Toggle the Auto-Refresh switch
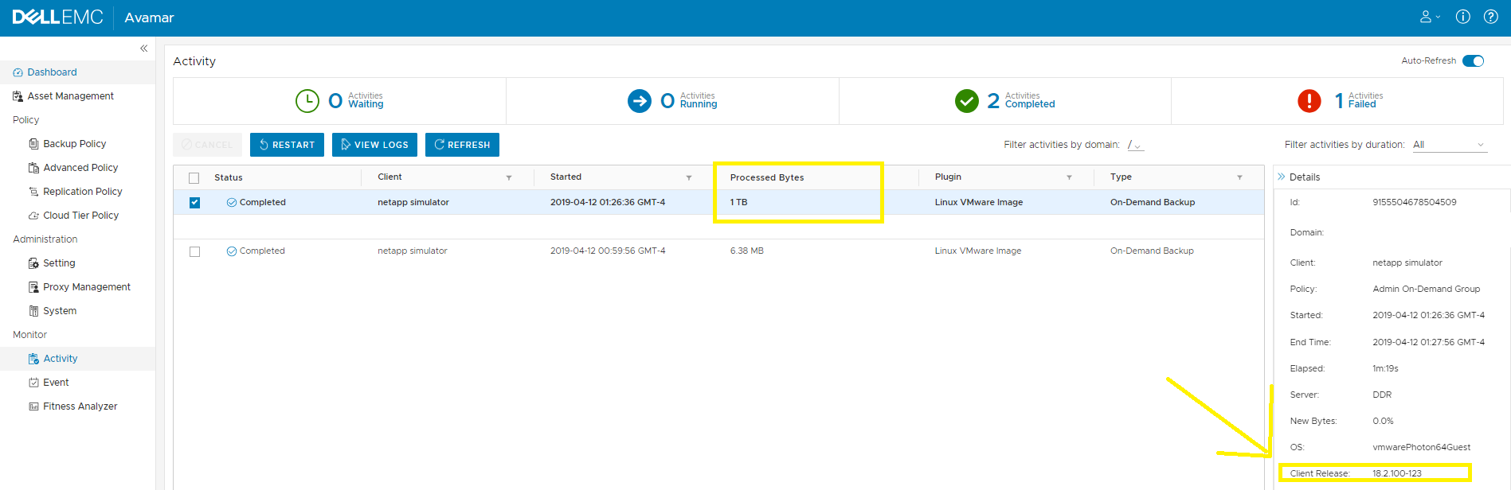1511x490 pixels. click(x=1474, y=61)
